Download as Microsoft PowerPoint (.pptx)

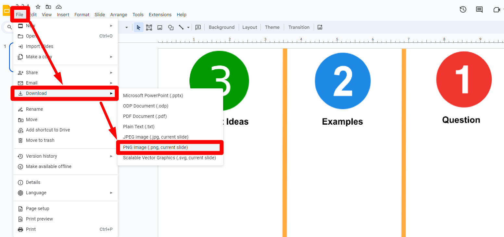(170, 96)
